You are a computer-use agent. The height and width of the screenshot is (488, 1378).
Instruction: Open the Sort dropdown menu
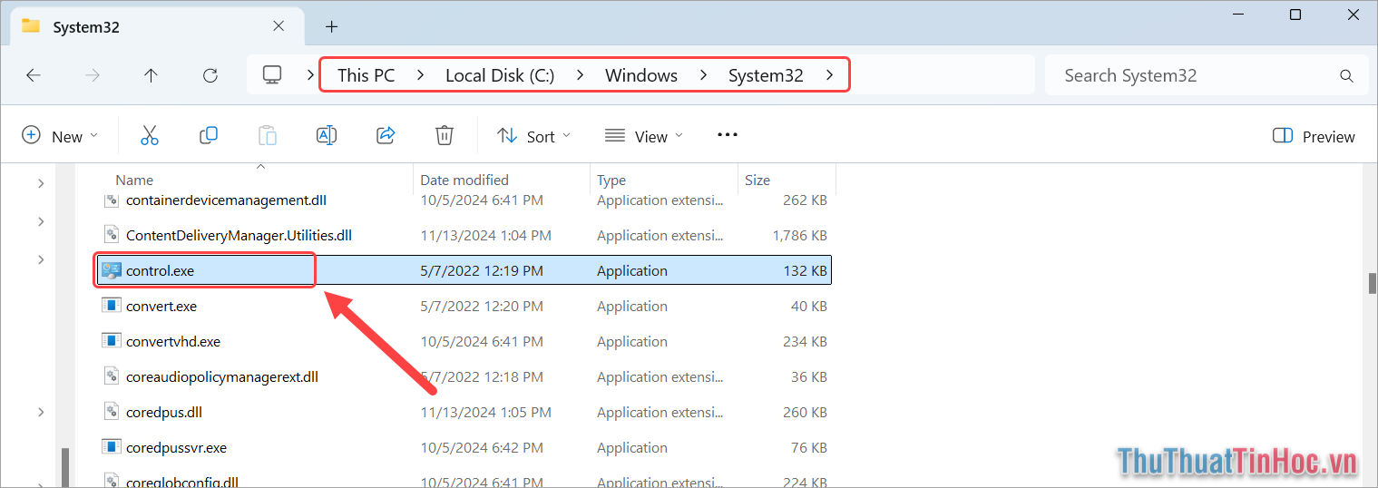[x=534, y=136]
